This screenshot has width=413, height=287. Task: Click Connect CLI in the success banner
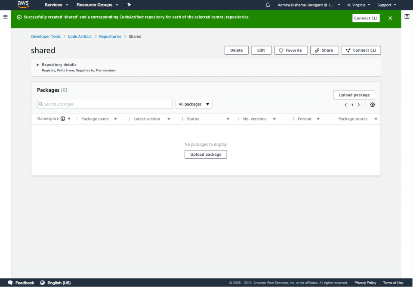(x=366, y=18)
